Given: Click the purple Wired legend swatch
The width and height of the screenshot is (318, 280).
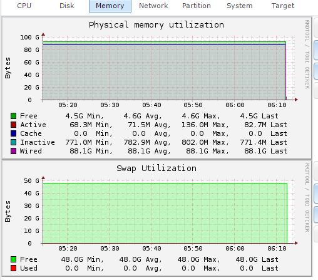Looking at the screenshot, I should click(13, 151).
